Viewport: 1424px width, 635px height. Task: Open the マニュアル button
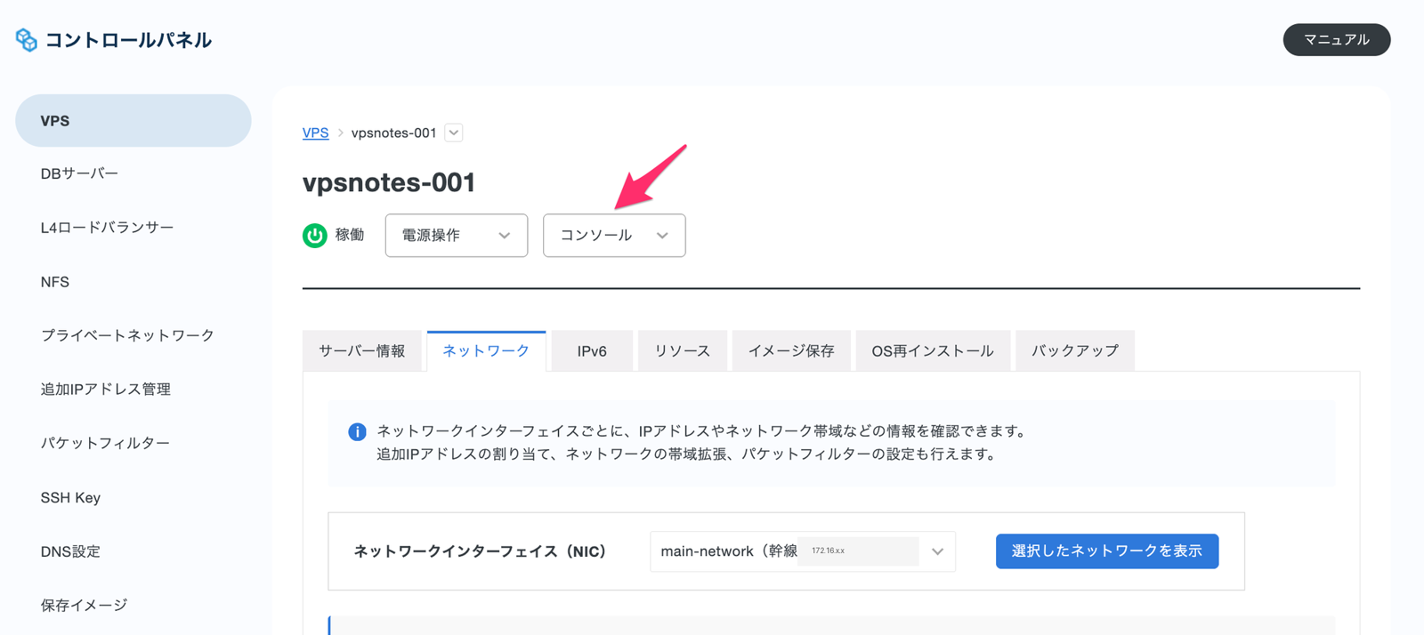1336,39
